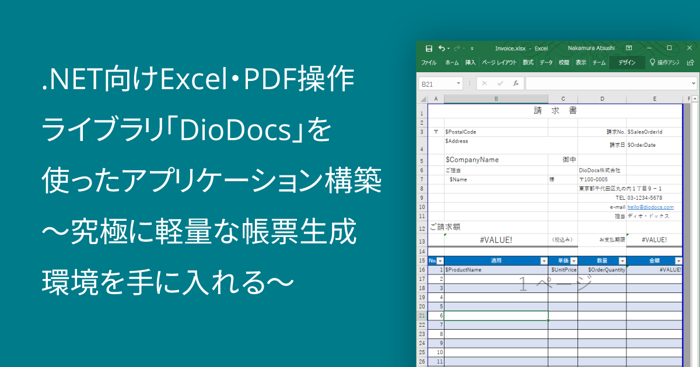Click the hello@diodocs.com email link

[x=650, y=207]
